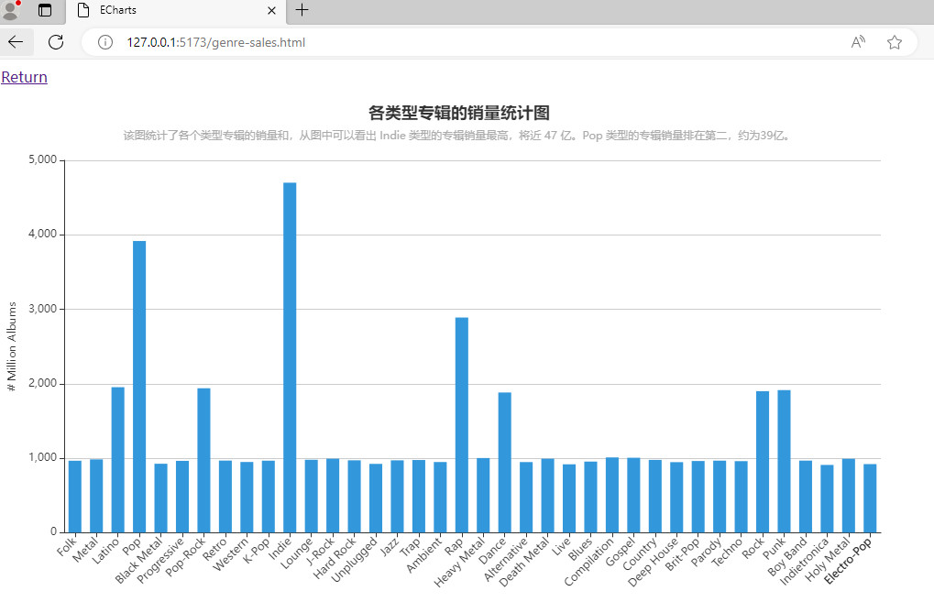Click the tab actions icon
Image resolution: width=934 pixels, height=602 pixels.
point(45,10)
